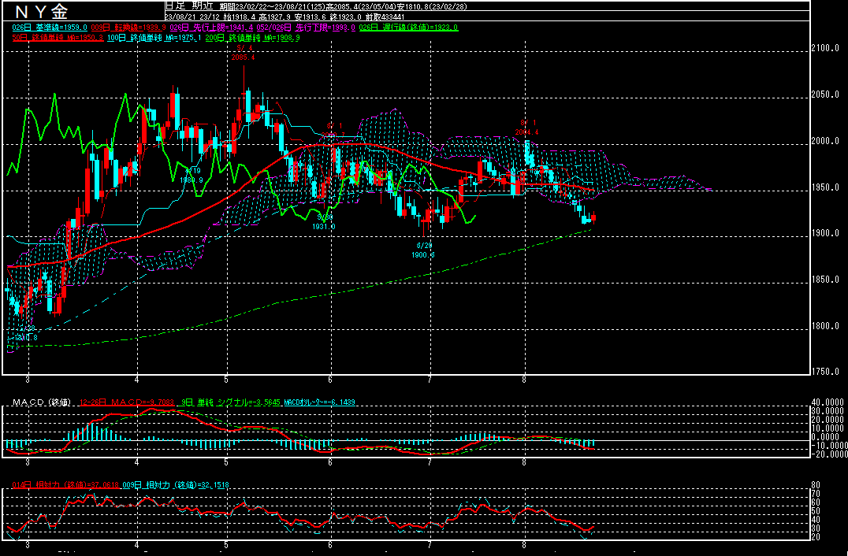Click the 5/4 2085.4 high annotation
Image resolution: width=848 pixels, height=556 pixels.
click(x=243, y=52)
